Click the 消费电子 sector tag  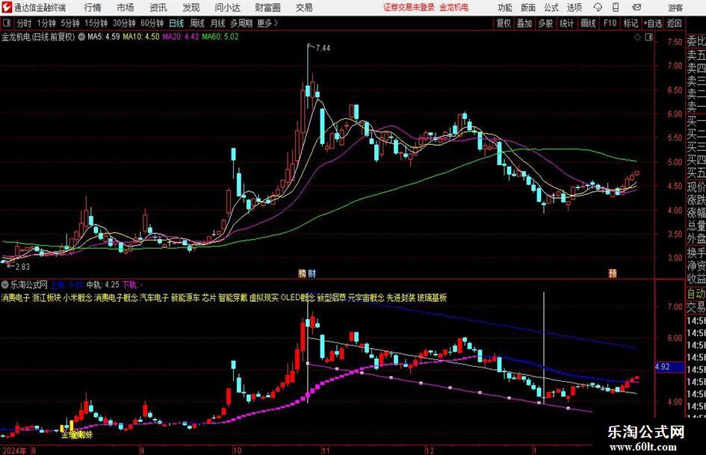[x=15, y=297]
